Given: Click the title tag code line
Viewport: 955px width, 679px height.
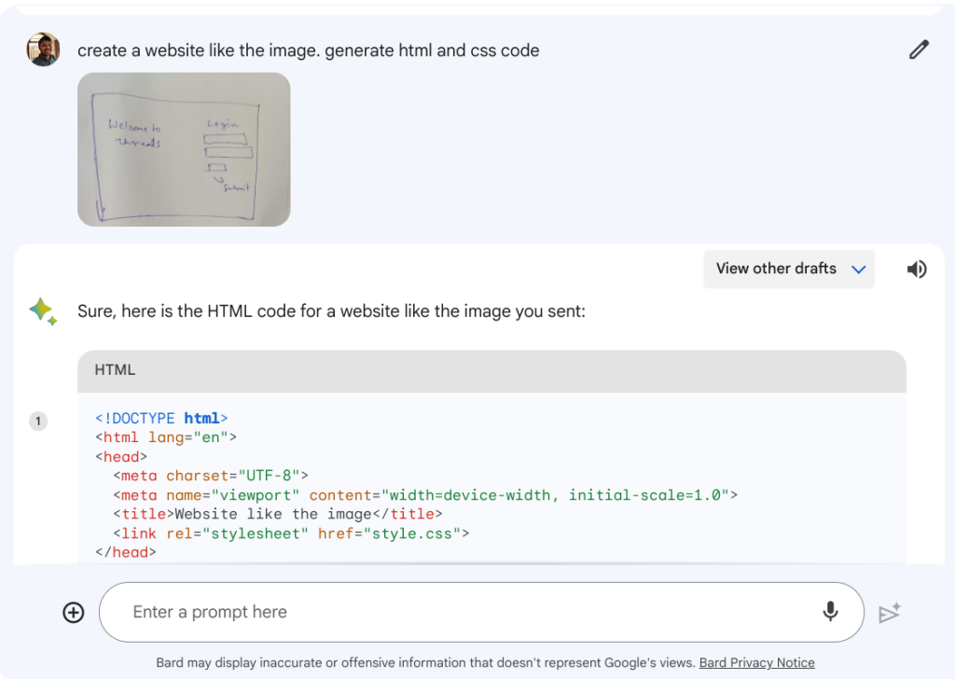Looking at the screenshot, I should (277, 514).
